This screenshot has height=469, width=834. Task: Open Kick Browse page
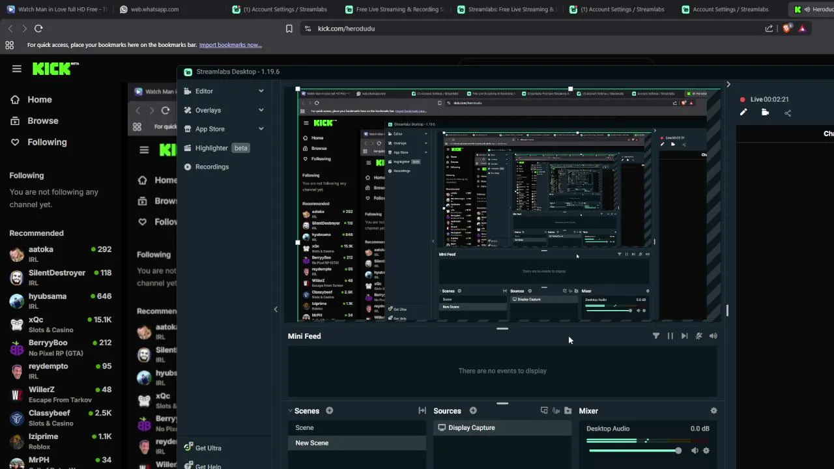point(43,121)
